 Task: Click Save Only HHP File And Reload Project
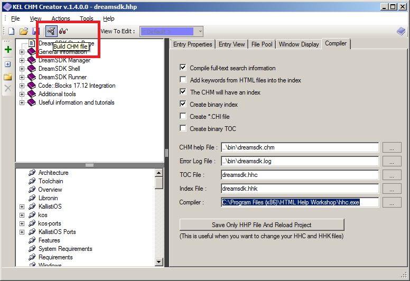pyautogui.click(x=262, y=225)
